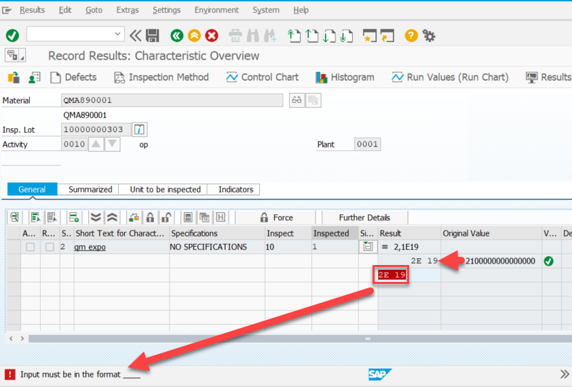
Task: Open the qm expo characteristic link
Action: click(90, 247)
